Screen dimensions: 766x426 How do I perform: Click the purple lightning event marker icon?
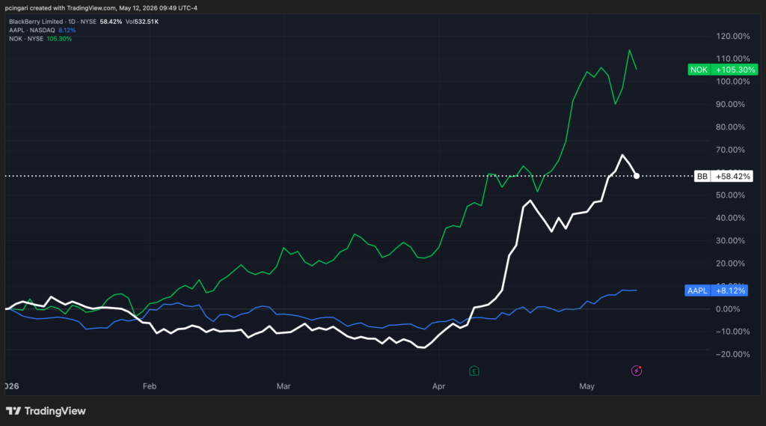636,371
